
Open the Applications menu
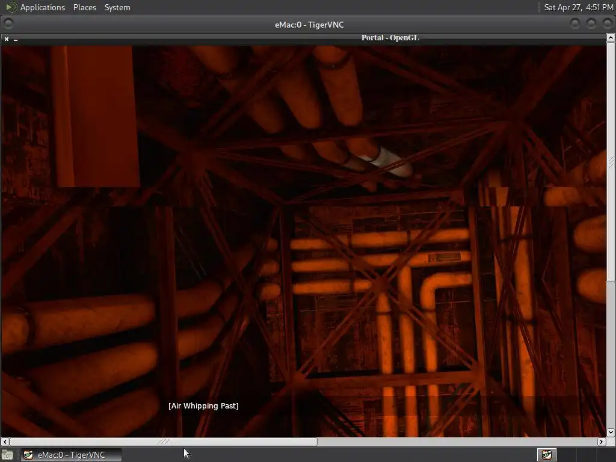(43, 7)
